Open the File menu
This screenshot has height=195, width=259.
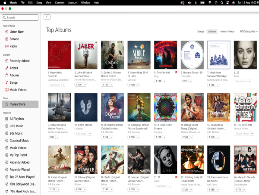tap(22, 3)
